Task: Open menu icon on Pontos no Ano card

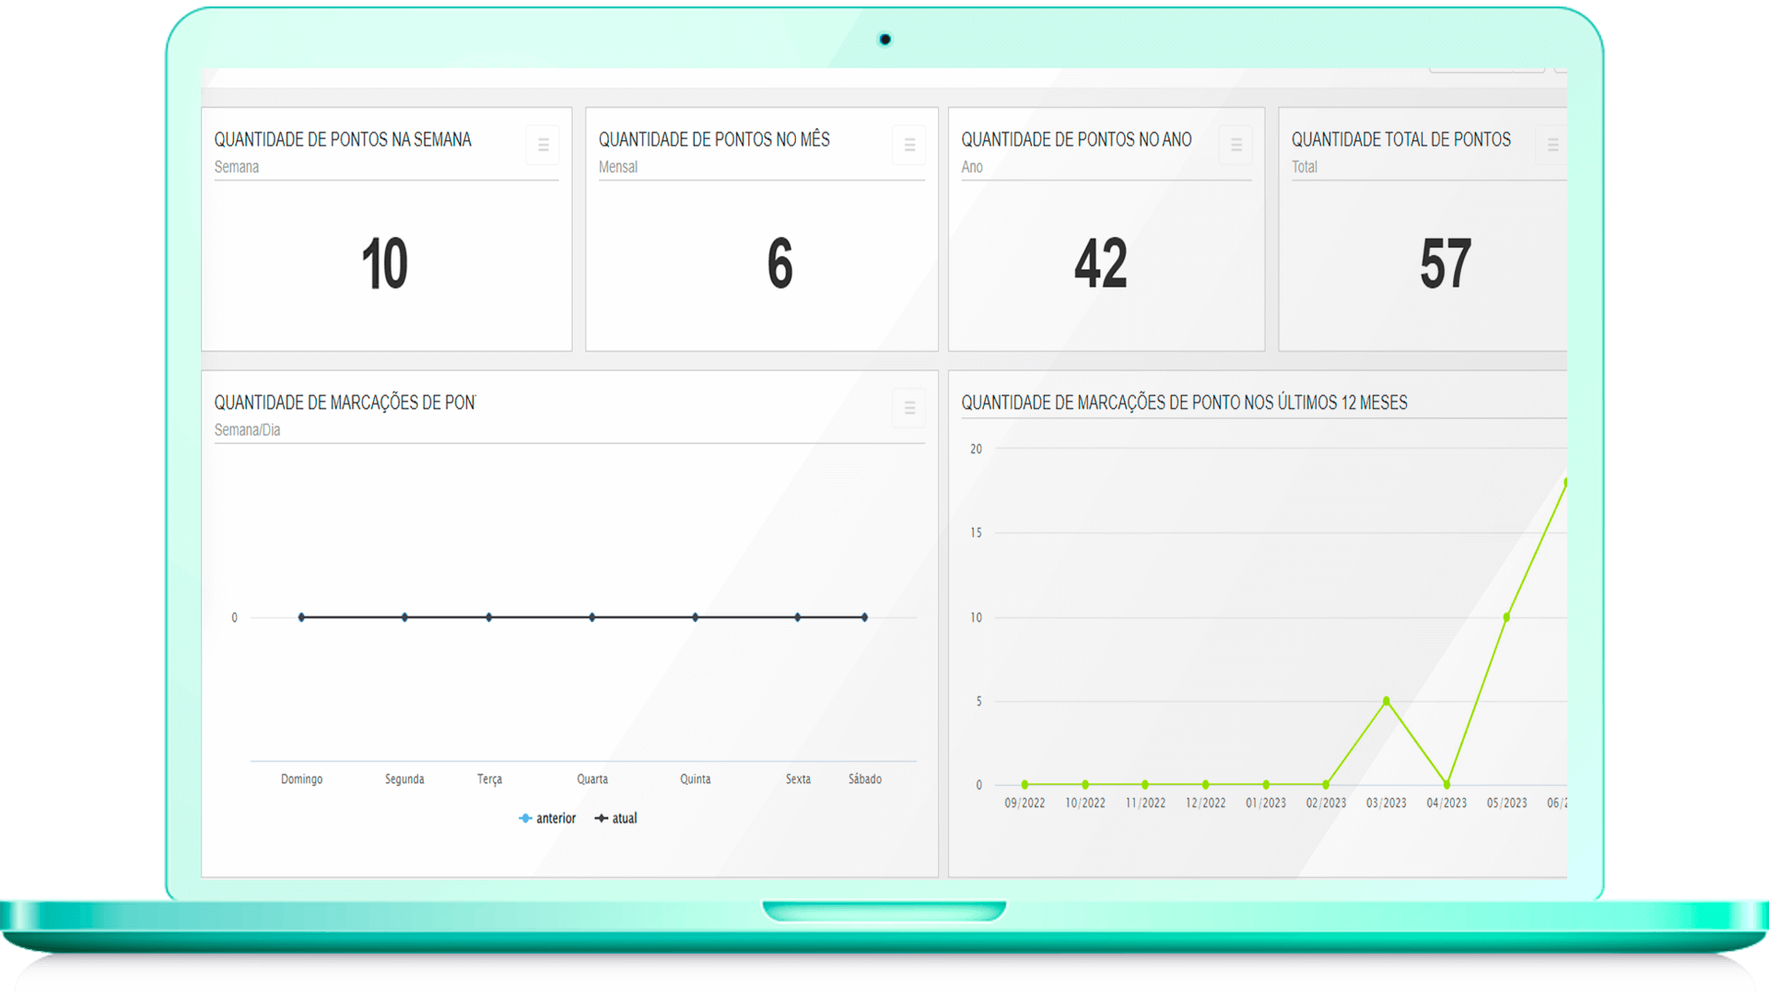Action: (x=1236, y=146)
